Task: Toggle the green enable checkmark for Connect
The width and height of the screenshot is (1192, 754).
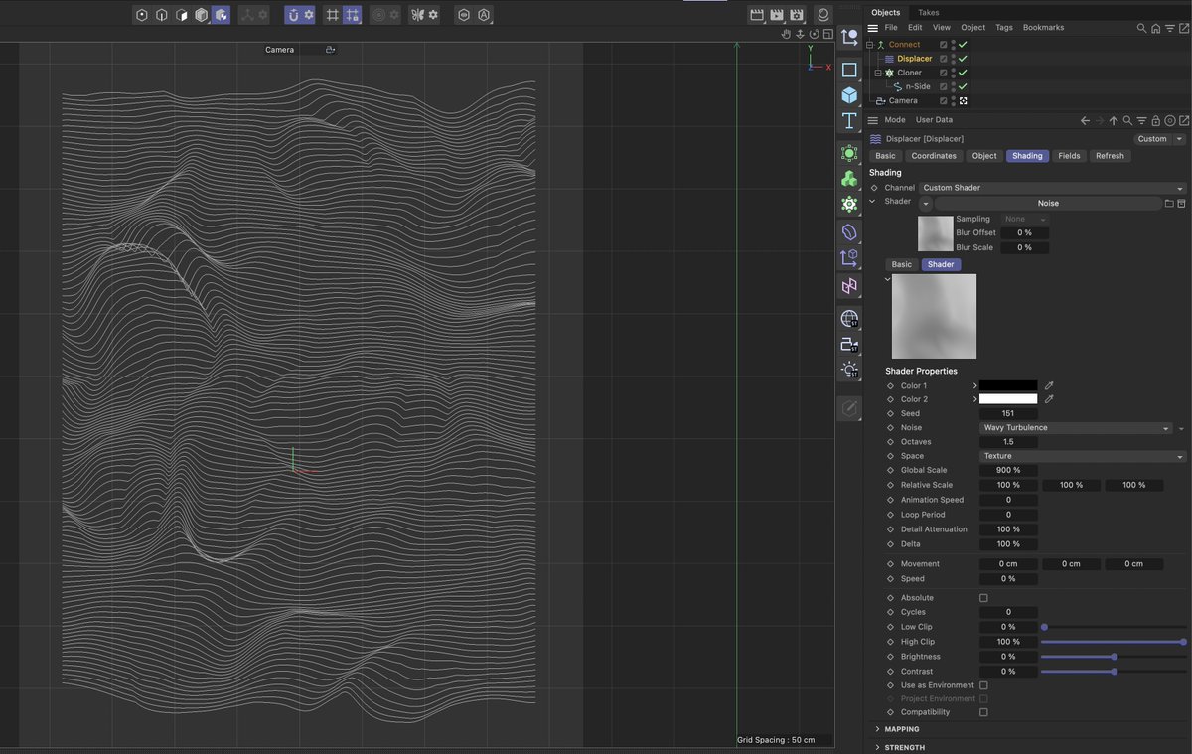Action: (x=963, y=45)
